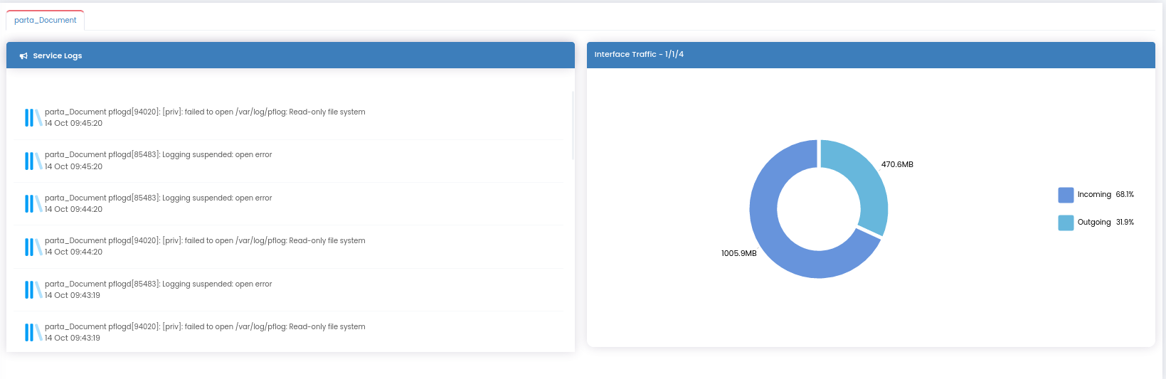Click icon of 09:45:20 logging suspended log
The width and height of the screenshot is (1166, 379).
tap(33, 161)
